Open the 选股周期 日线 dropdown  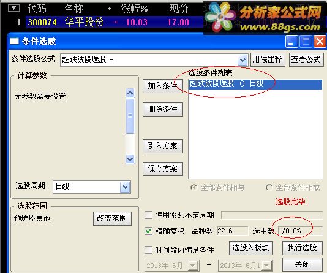(125, 186)
